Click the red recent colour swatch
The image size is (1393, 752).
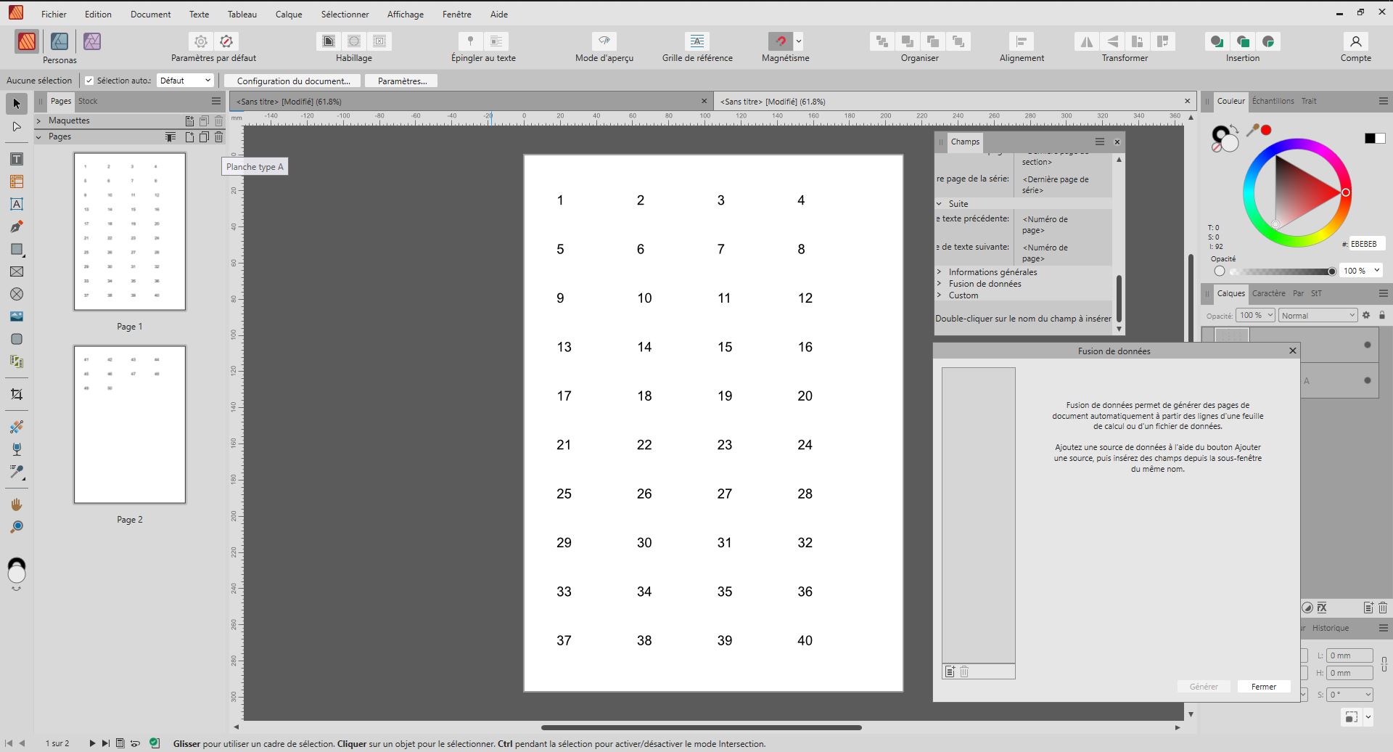tap(1266, 130)
